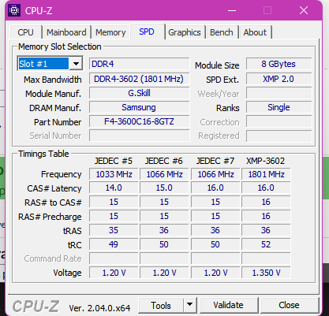Select the Slot #1 combo box
This screenshot has width=329, height=316.
pos(50,64)
